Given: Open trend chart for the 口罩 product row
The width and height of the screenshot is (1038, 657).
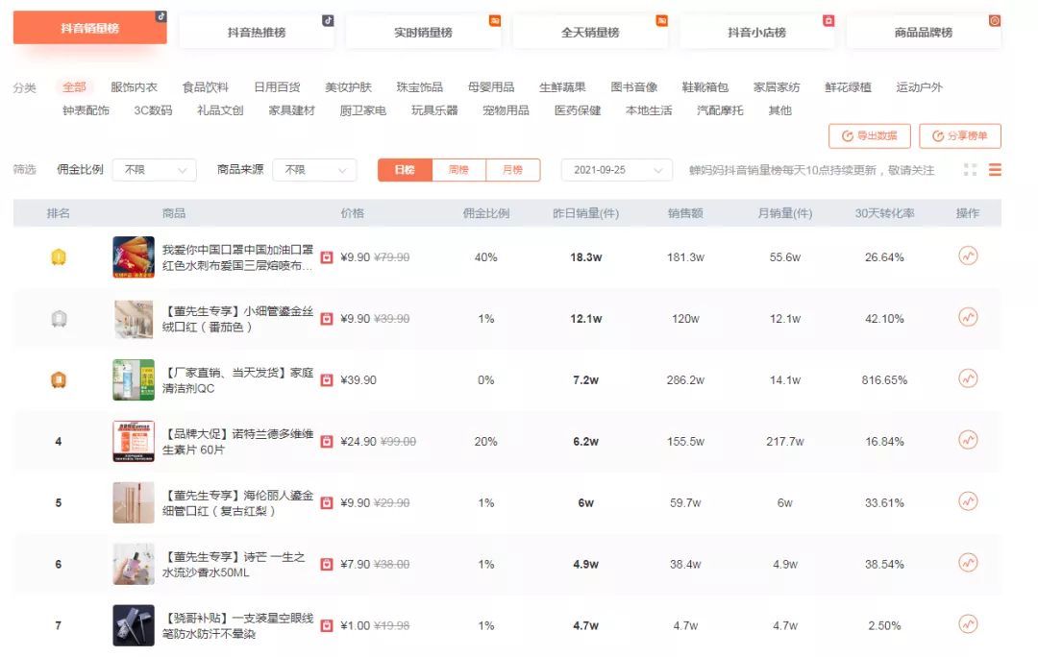Looking at the screenshot, I should click(968, 256).
